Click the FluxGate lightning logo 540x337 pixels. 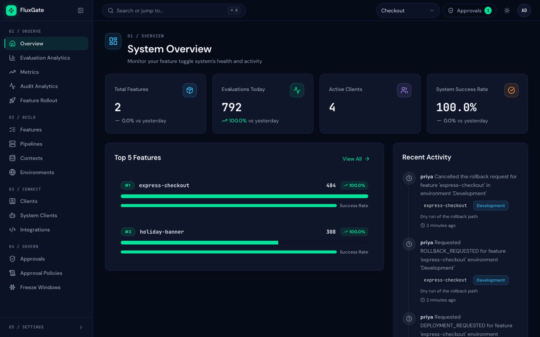coord(11,10)
